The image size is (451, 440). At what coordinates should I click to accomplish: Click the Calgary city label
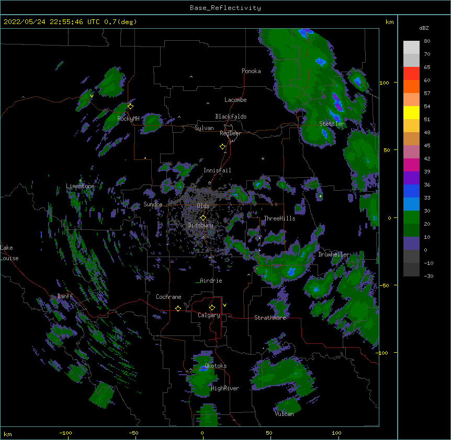click(209, 315)
